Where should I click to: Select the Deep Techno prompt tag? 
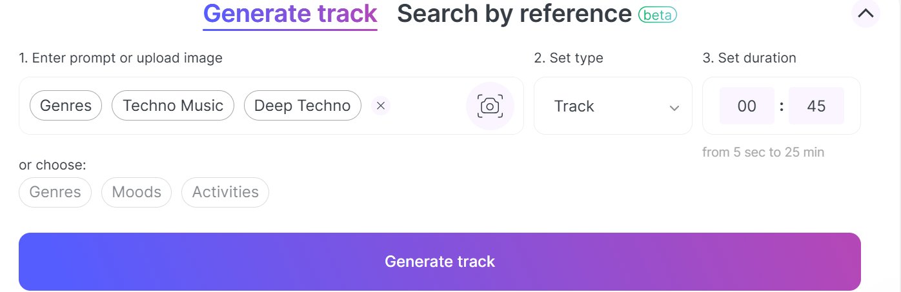(303, 106)
